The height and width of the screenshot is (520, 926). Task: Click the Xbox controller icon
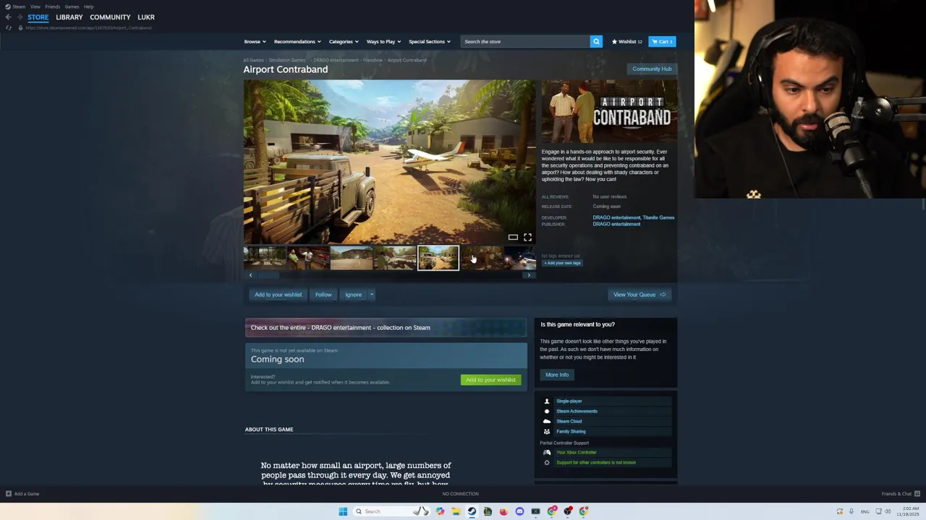tap(547, 452)
